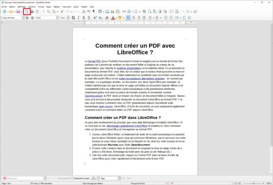Toggle Justified alignment button
This screenshot has height=185, width=273.
click(144, 18)
